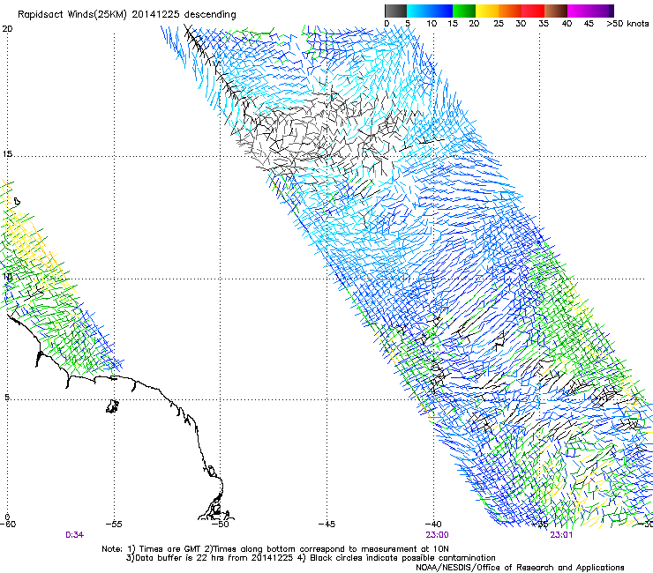The height and width of the screenshot is (573, 653).
Task: Select the title 'Rapidsact Winds(25KM) 20141225 descending'
Action: [126, 15]
